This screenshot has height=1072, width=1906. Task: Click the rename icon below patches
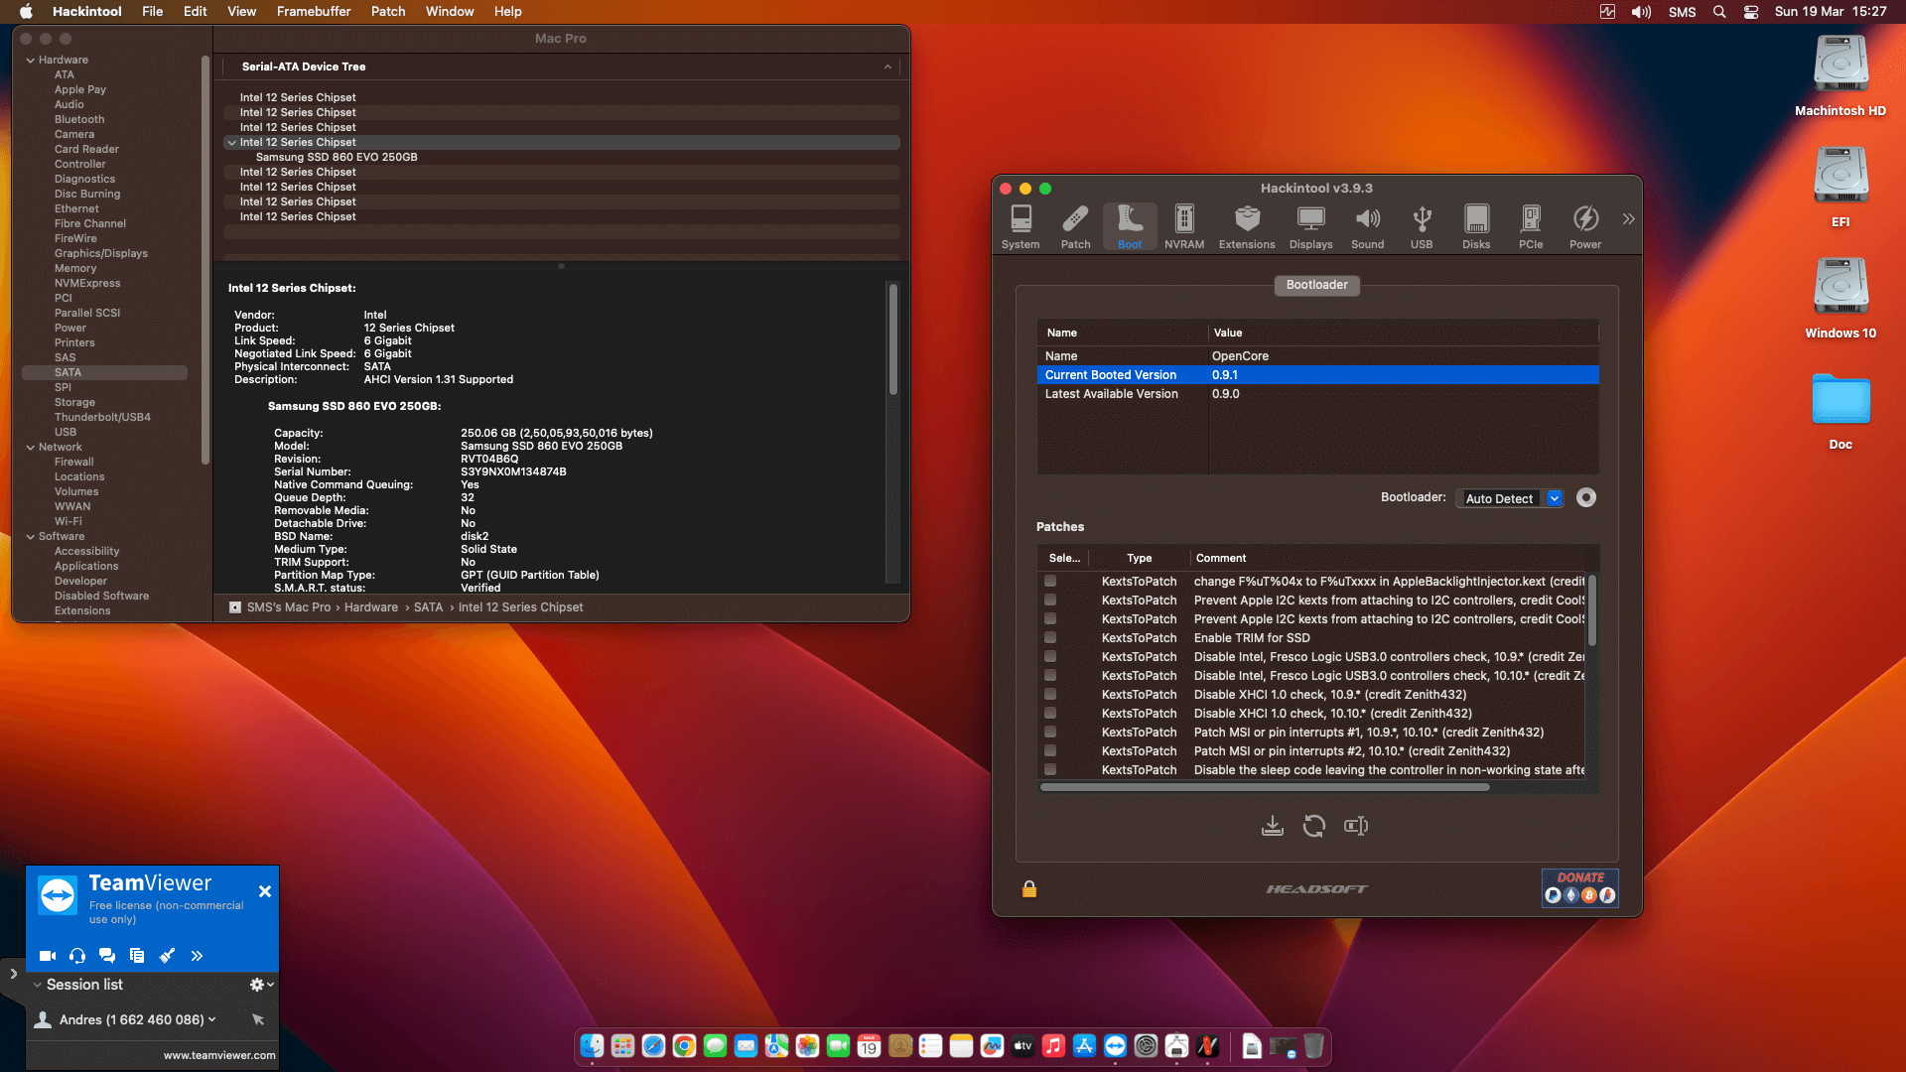tap(1356, 826)
